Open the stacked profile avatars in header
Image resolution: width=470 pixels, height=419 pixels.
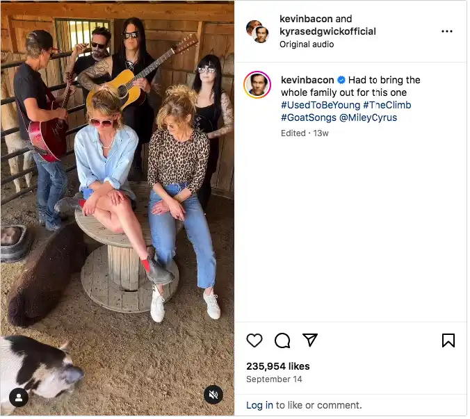257,31
